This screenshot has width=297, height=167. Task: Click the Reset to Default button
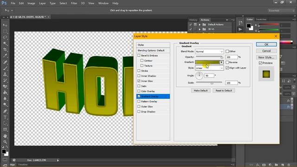pyautogui.click(x=224, y=91)
